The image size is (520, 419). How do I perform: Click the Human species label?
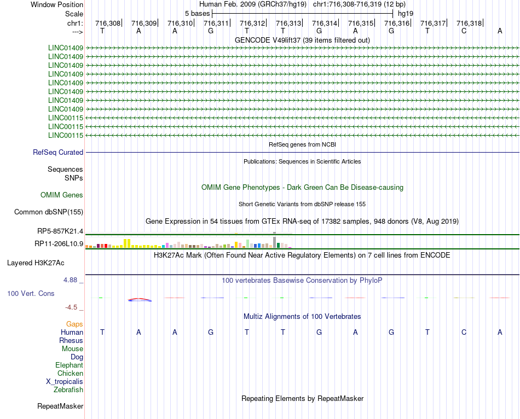(72, 332)
